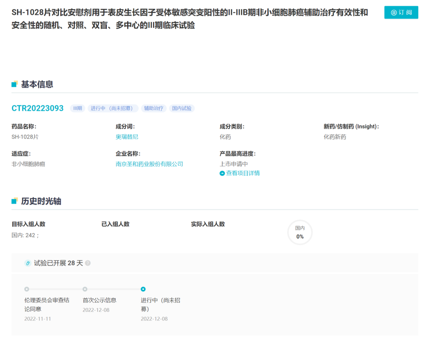This screenshot has width=429, height=346.
Task: Click the 实际入组人数 label
Action: click(x=208, y=224)
